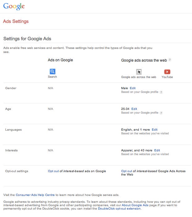The width and height of the screenshot is (192, 217).
Task: Open the DoubleClick opt-out extension link
Action: click(x=119, y=209)
